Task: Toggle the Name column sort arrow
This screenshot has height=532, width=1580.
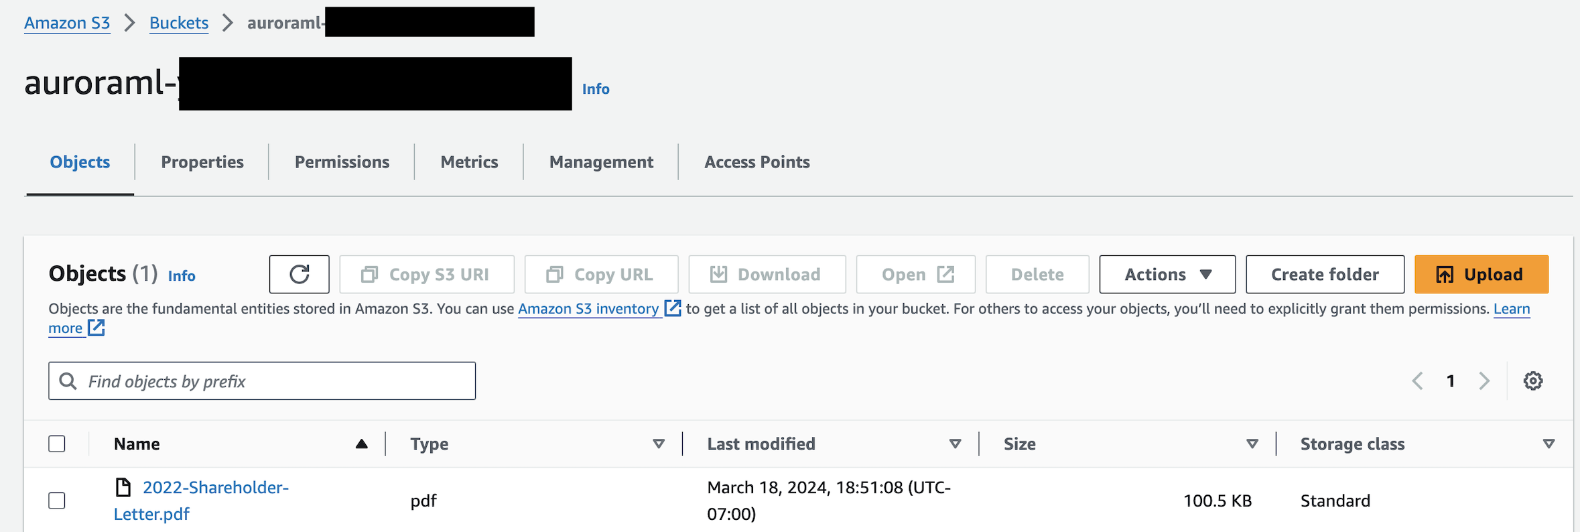Action: tap(361, 443)
